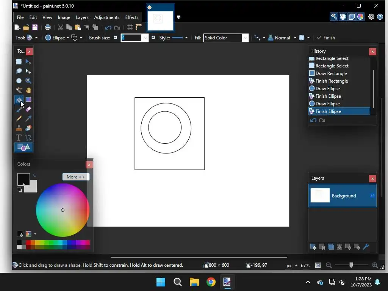Toggle visibility checkbox of Background layer
The width and height of the screenshot is (388, 291).
click(x=372, y=196)
